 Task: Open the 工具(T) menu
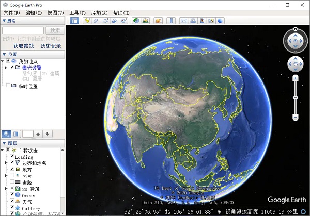coord(78,13)
